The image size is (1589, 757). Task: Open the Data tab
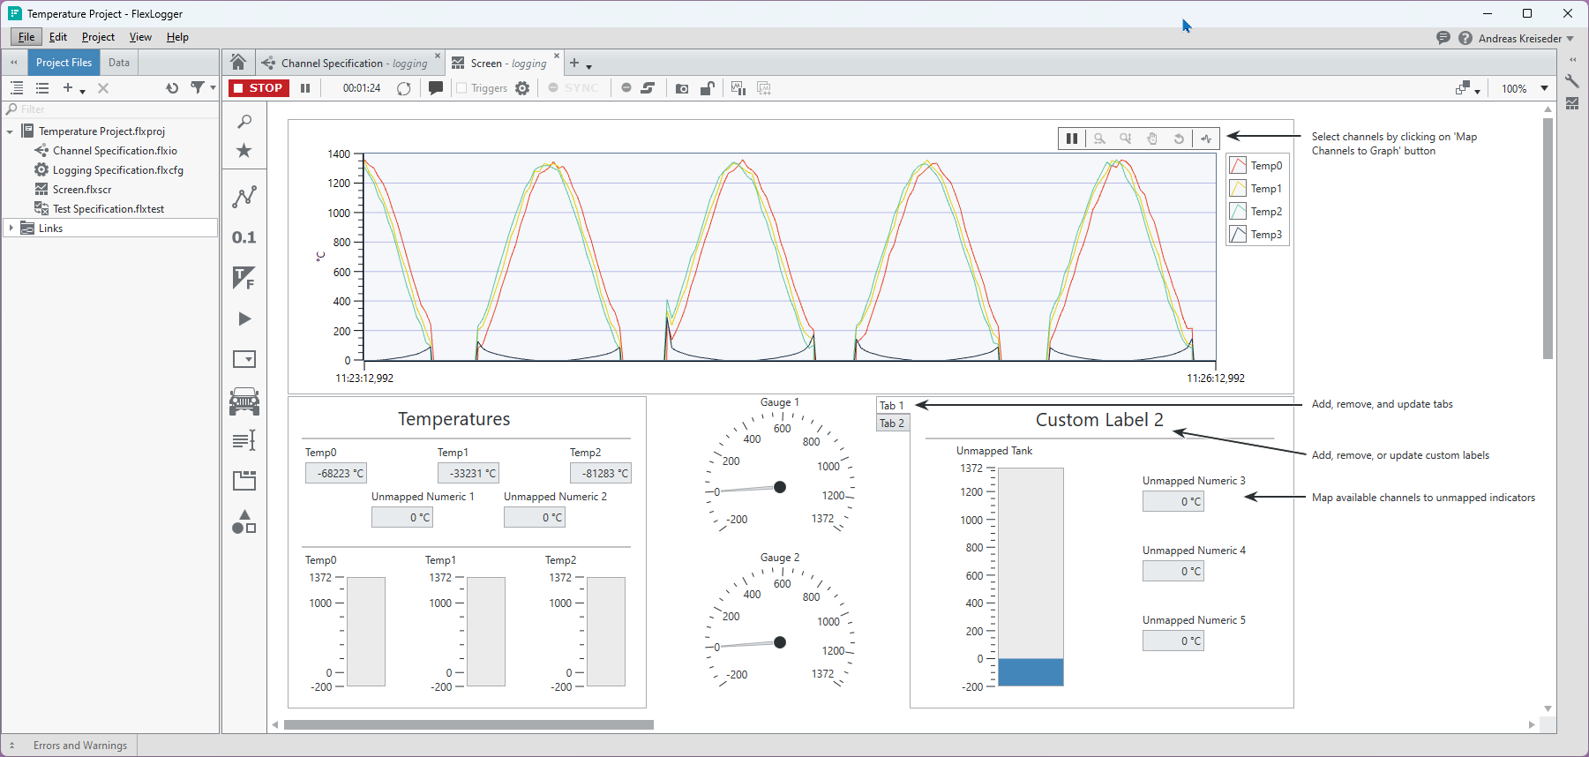(119, 63)
